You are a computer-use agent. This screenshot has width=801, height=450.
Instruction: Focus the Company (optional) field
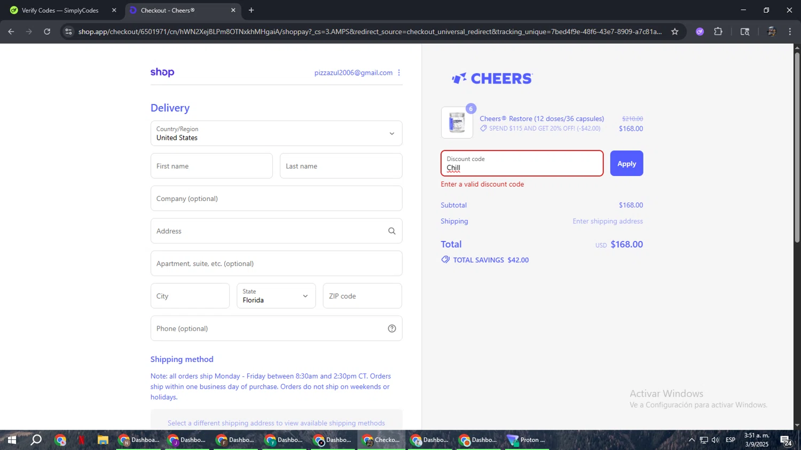[276, 198]
